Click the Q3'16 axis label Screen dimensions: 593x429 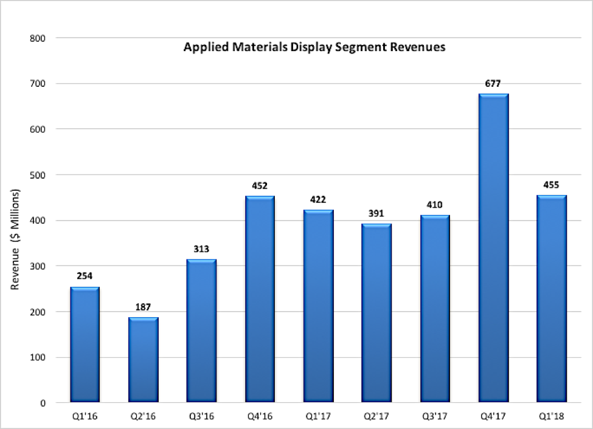pos(201,416)
